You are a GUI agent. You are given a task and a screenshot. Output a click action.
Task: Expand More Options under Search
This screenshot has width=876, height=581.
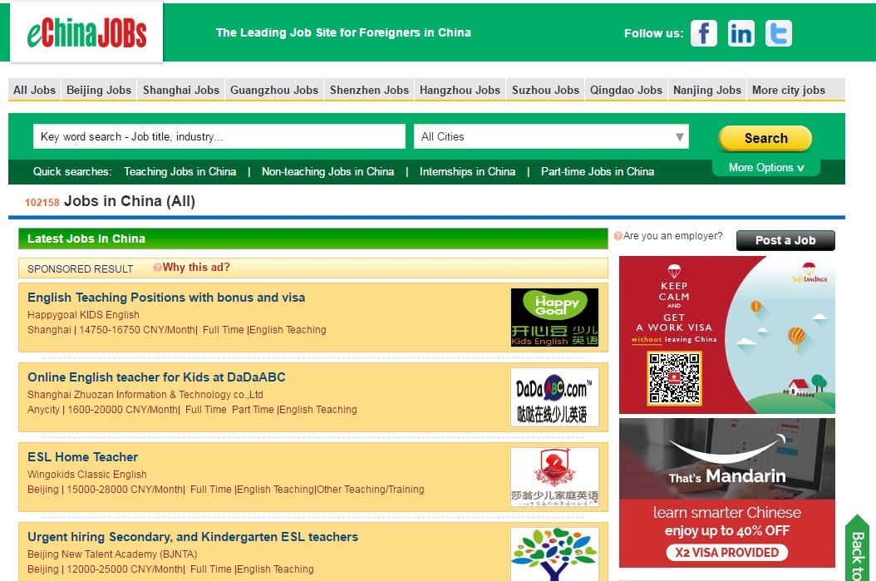tap(766, 168)
